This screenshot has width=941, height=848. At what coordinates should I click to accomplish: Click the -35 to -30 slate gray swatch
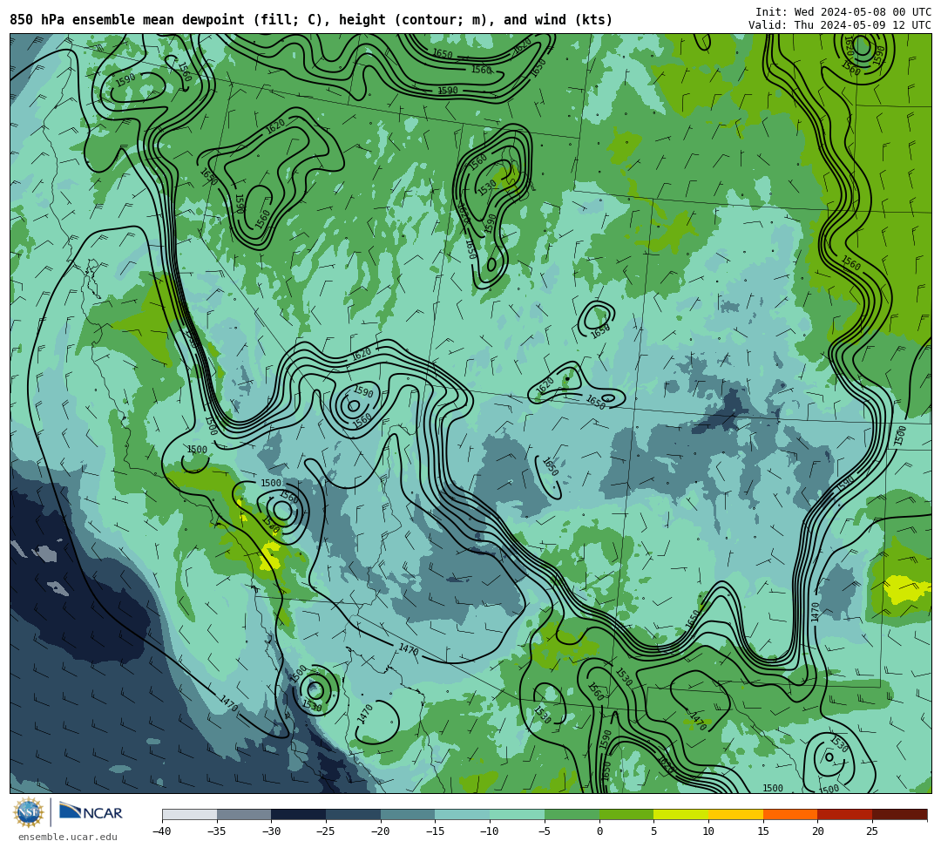[244, 814]
